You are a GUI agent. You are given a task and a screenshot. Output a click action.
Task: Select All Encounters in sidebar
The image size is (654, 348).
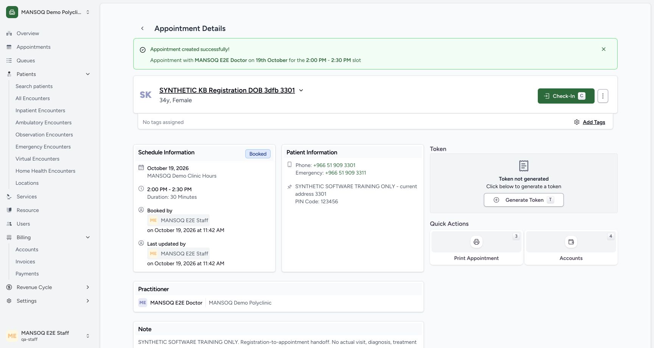coord(33,98)
